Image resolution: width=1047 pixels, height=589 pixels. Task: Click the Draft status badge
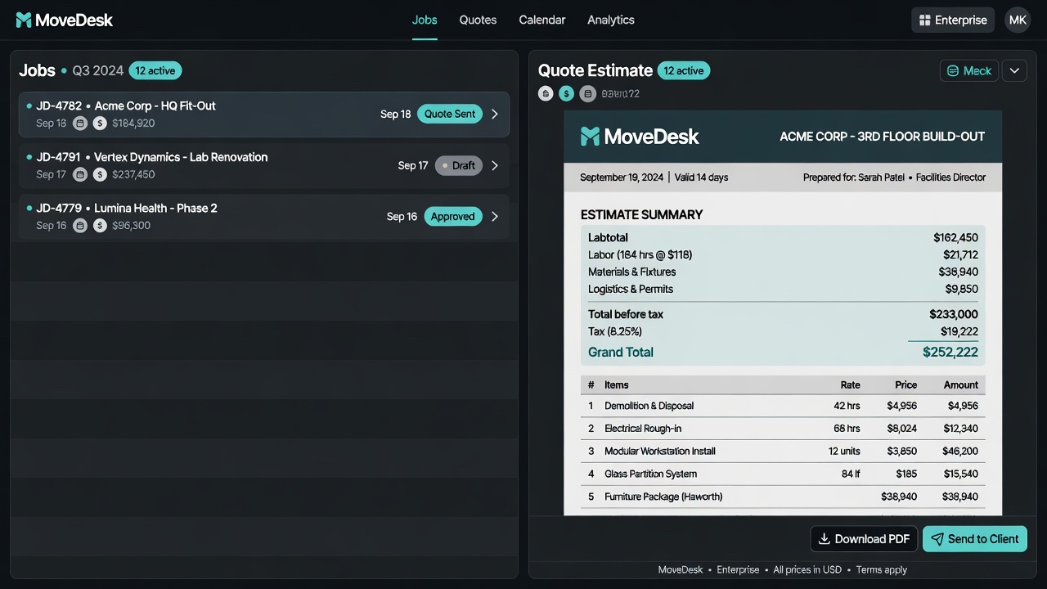click(x=459, y=165)
